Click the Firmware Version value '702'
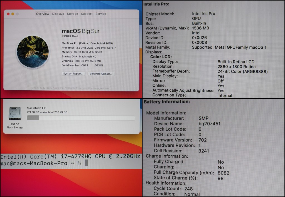 203,140
